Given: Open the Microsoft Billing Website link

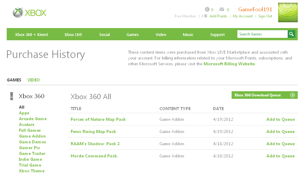Looking at the screenshot, I should click(x=229, y=64).
